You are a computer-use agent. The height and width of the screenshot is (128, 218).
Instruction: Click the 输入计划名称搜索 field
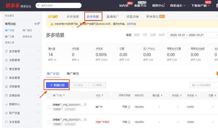click(204, 85)
